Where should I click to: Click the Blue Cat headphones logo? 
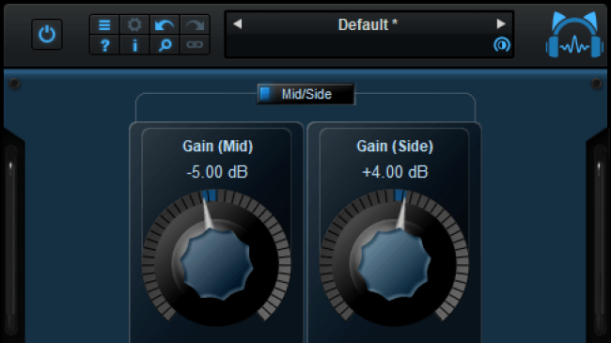(574, 34)
